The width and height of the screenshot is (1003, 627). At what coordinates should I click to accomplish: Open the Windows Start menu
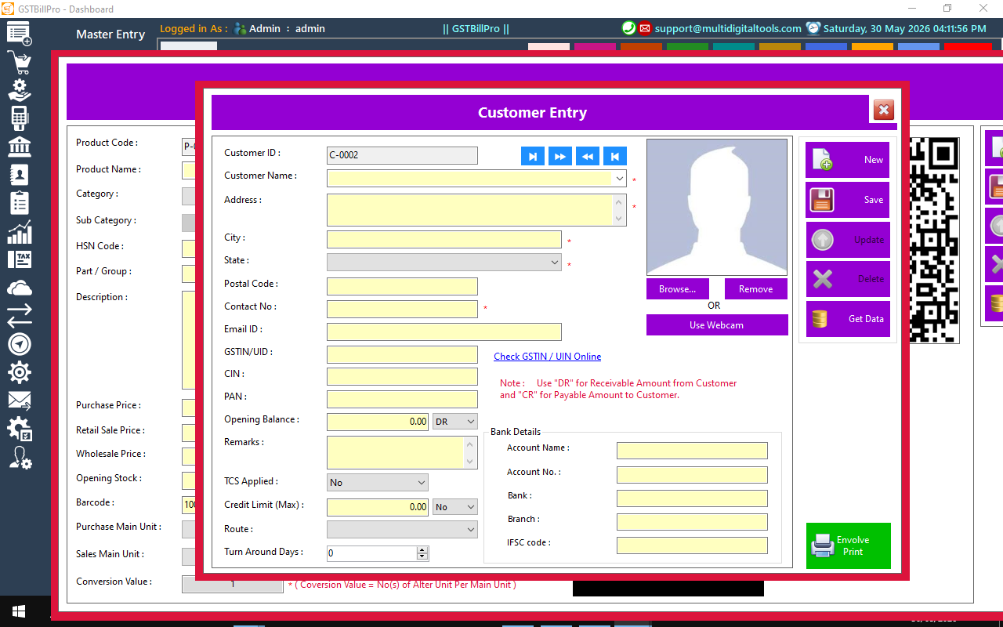pos(19,611)
